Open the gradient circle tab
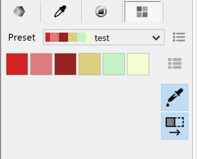This screenshot has width=197, height=159. (101, 11)
